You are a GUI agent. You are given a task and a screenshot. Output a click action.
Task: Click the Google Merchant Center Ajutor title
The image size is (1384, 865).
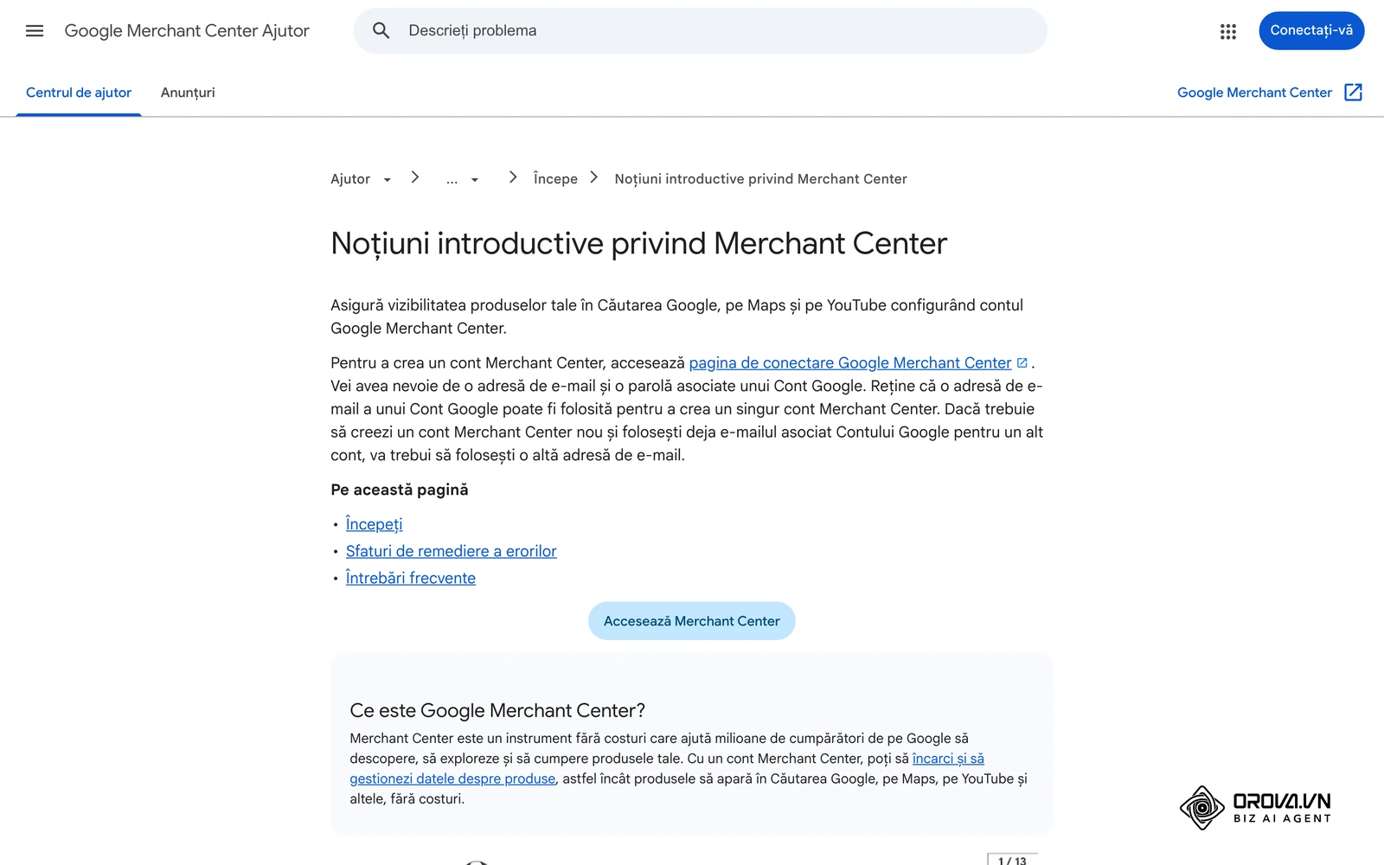point(187,31)
